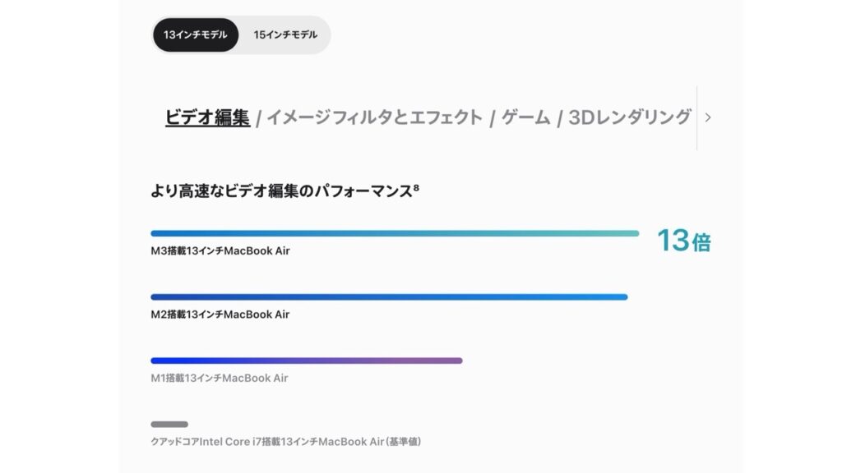Open the 3Dレンダリング tab
Screen dimensions: 842x473
630,117
